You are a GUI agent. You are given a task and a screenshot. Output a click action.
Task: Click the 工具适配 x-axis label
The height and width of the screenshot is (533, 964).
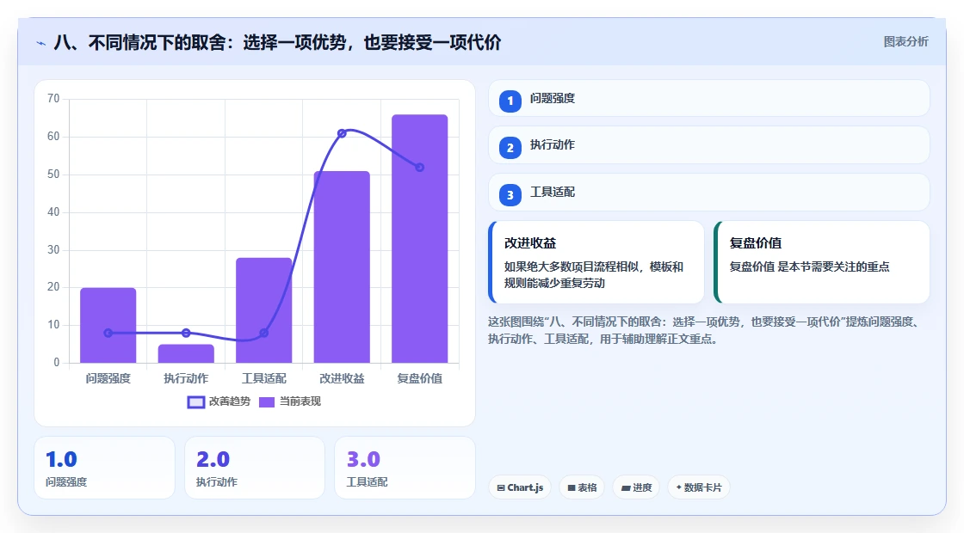tap(263, 379)
